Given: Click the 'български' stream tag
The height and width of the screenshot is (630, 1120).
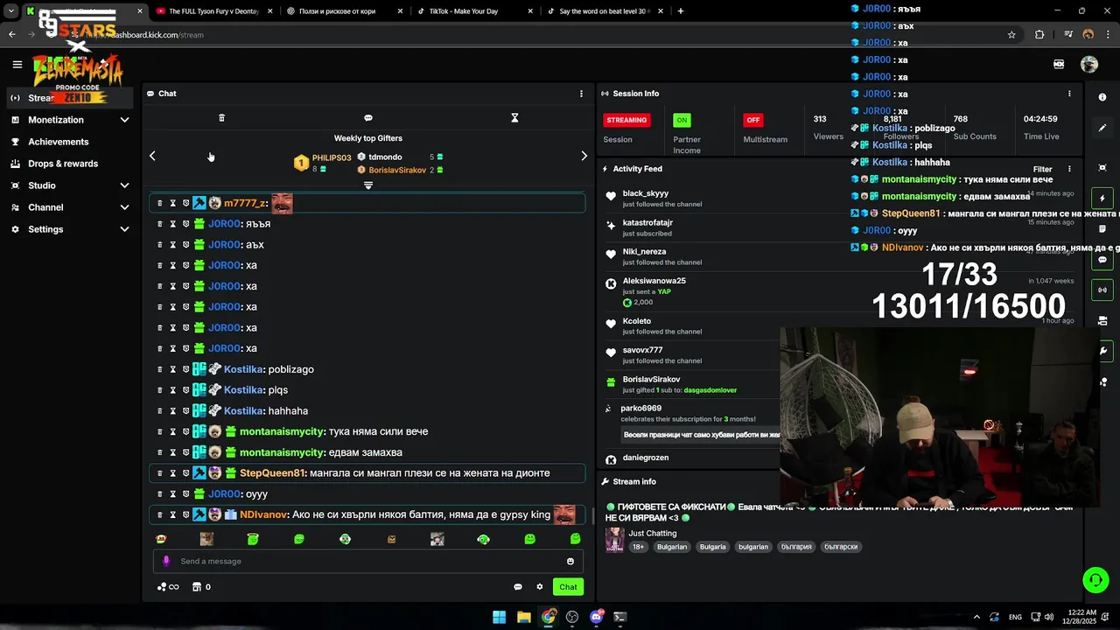Looking at the screenshot, I should coord(841,547).
